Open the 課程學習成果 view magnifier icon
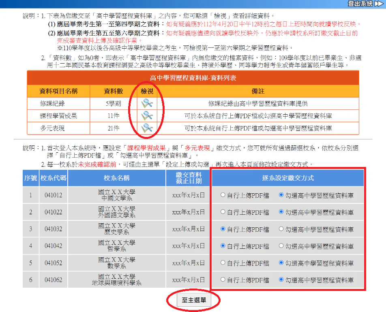The height and width of the screenshot is (312, 386). pyautogui.click(x=147, y=115)
